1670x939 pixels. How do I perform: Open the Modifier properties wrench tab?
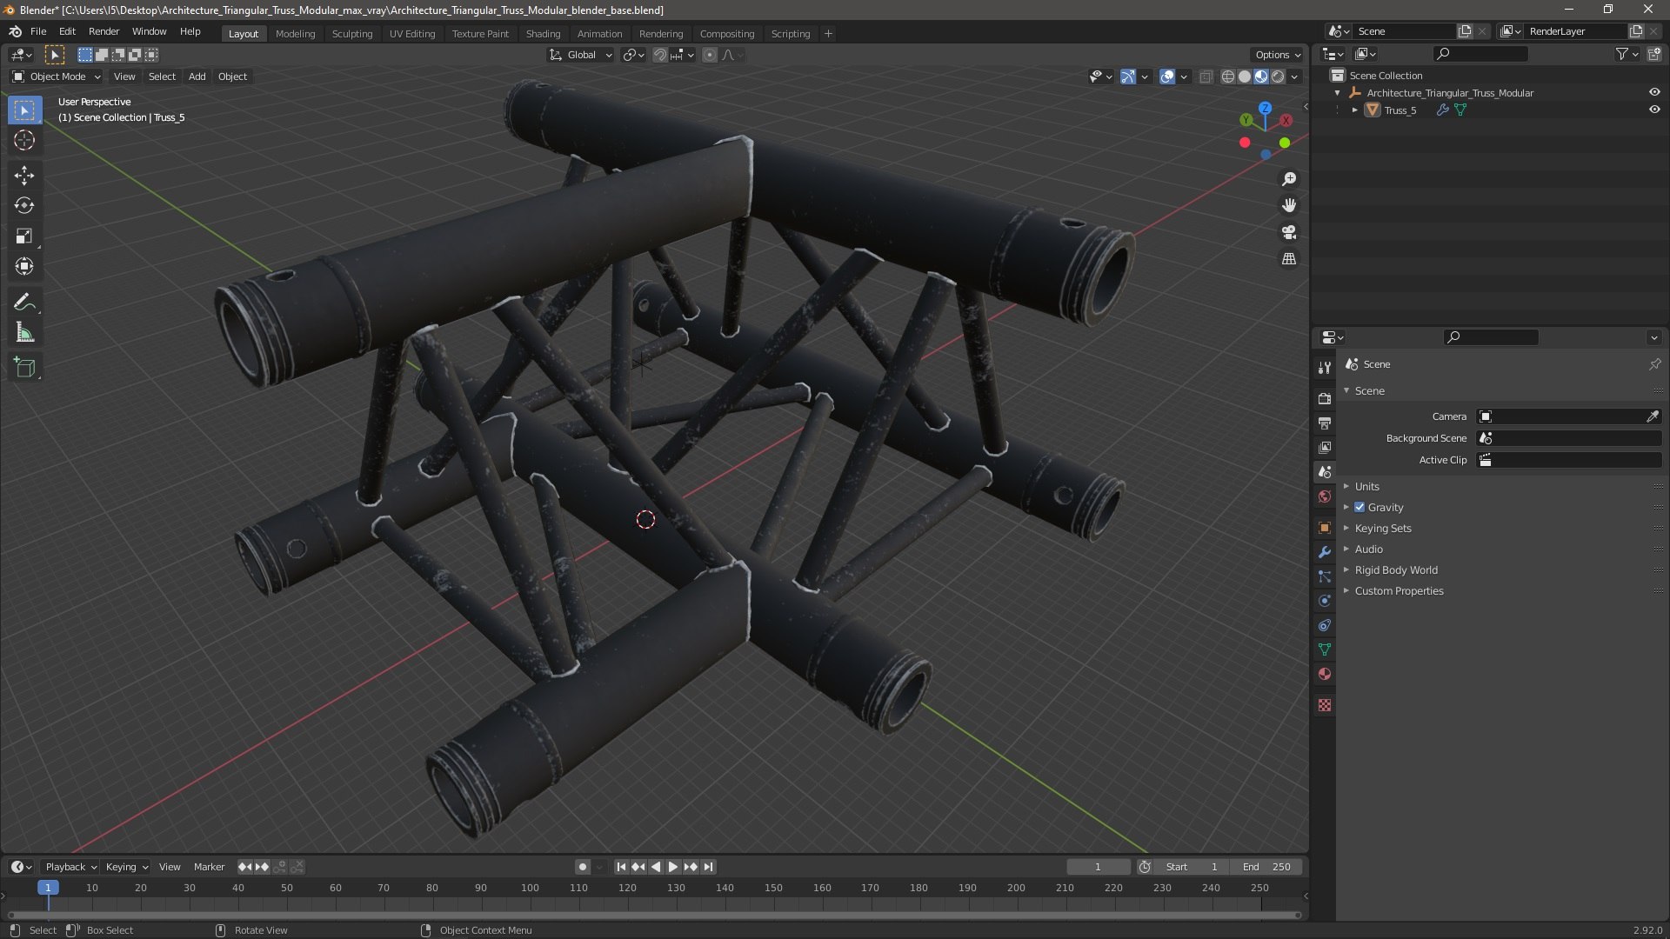click(x=1325, y=552)
